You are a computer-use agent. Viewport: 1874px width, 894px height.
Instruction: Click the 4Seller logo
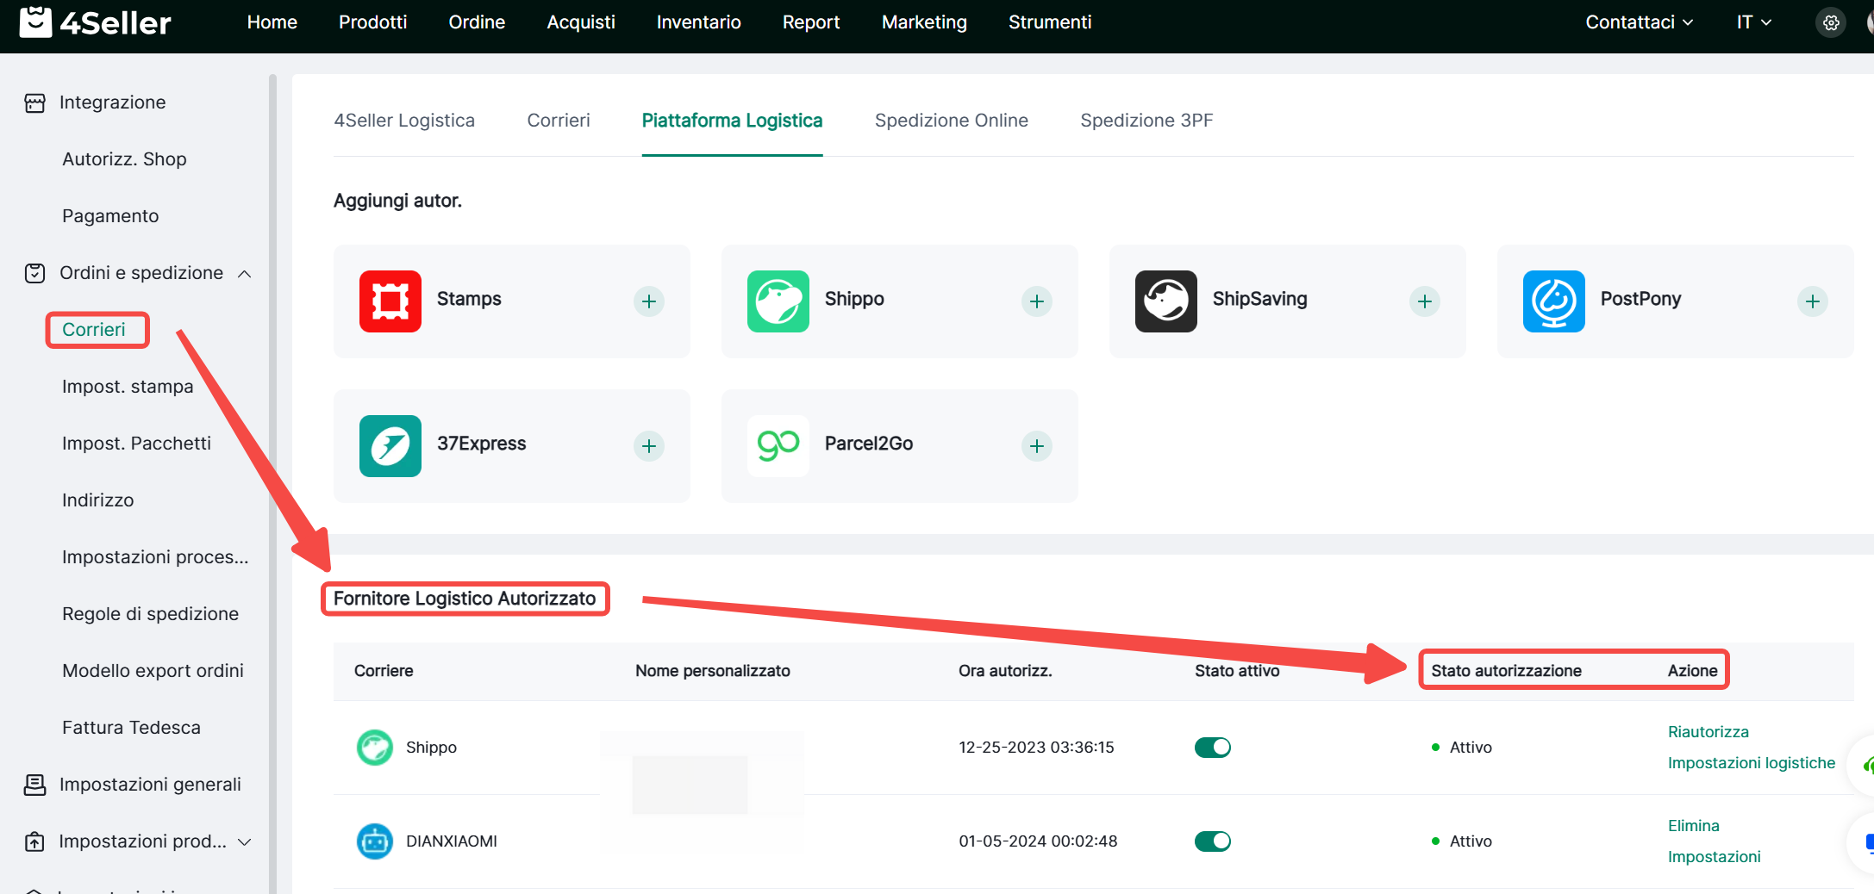(x=96, y=22)
